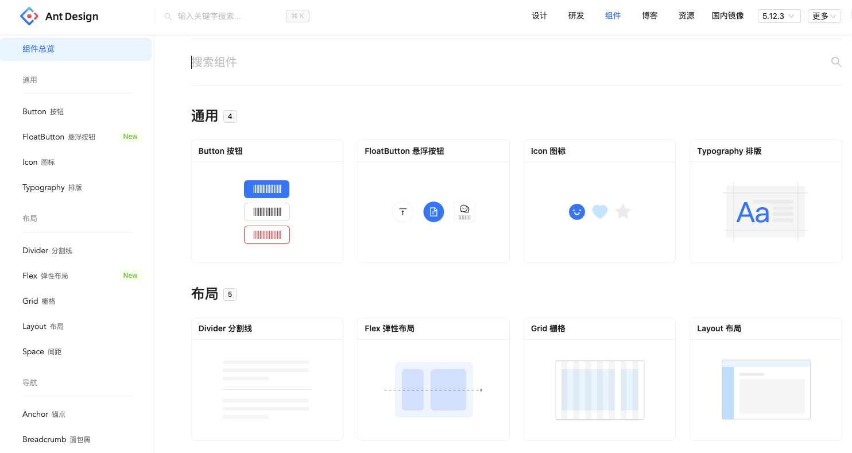This screenshot has width=852, height=453.
Task: Click the comment bubble float button icon
Action: coord(464,212)
